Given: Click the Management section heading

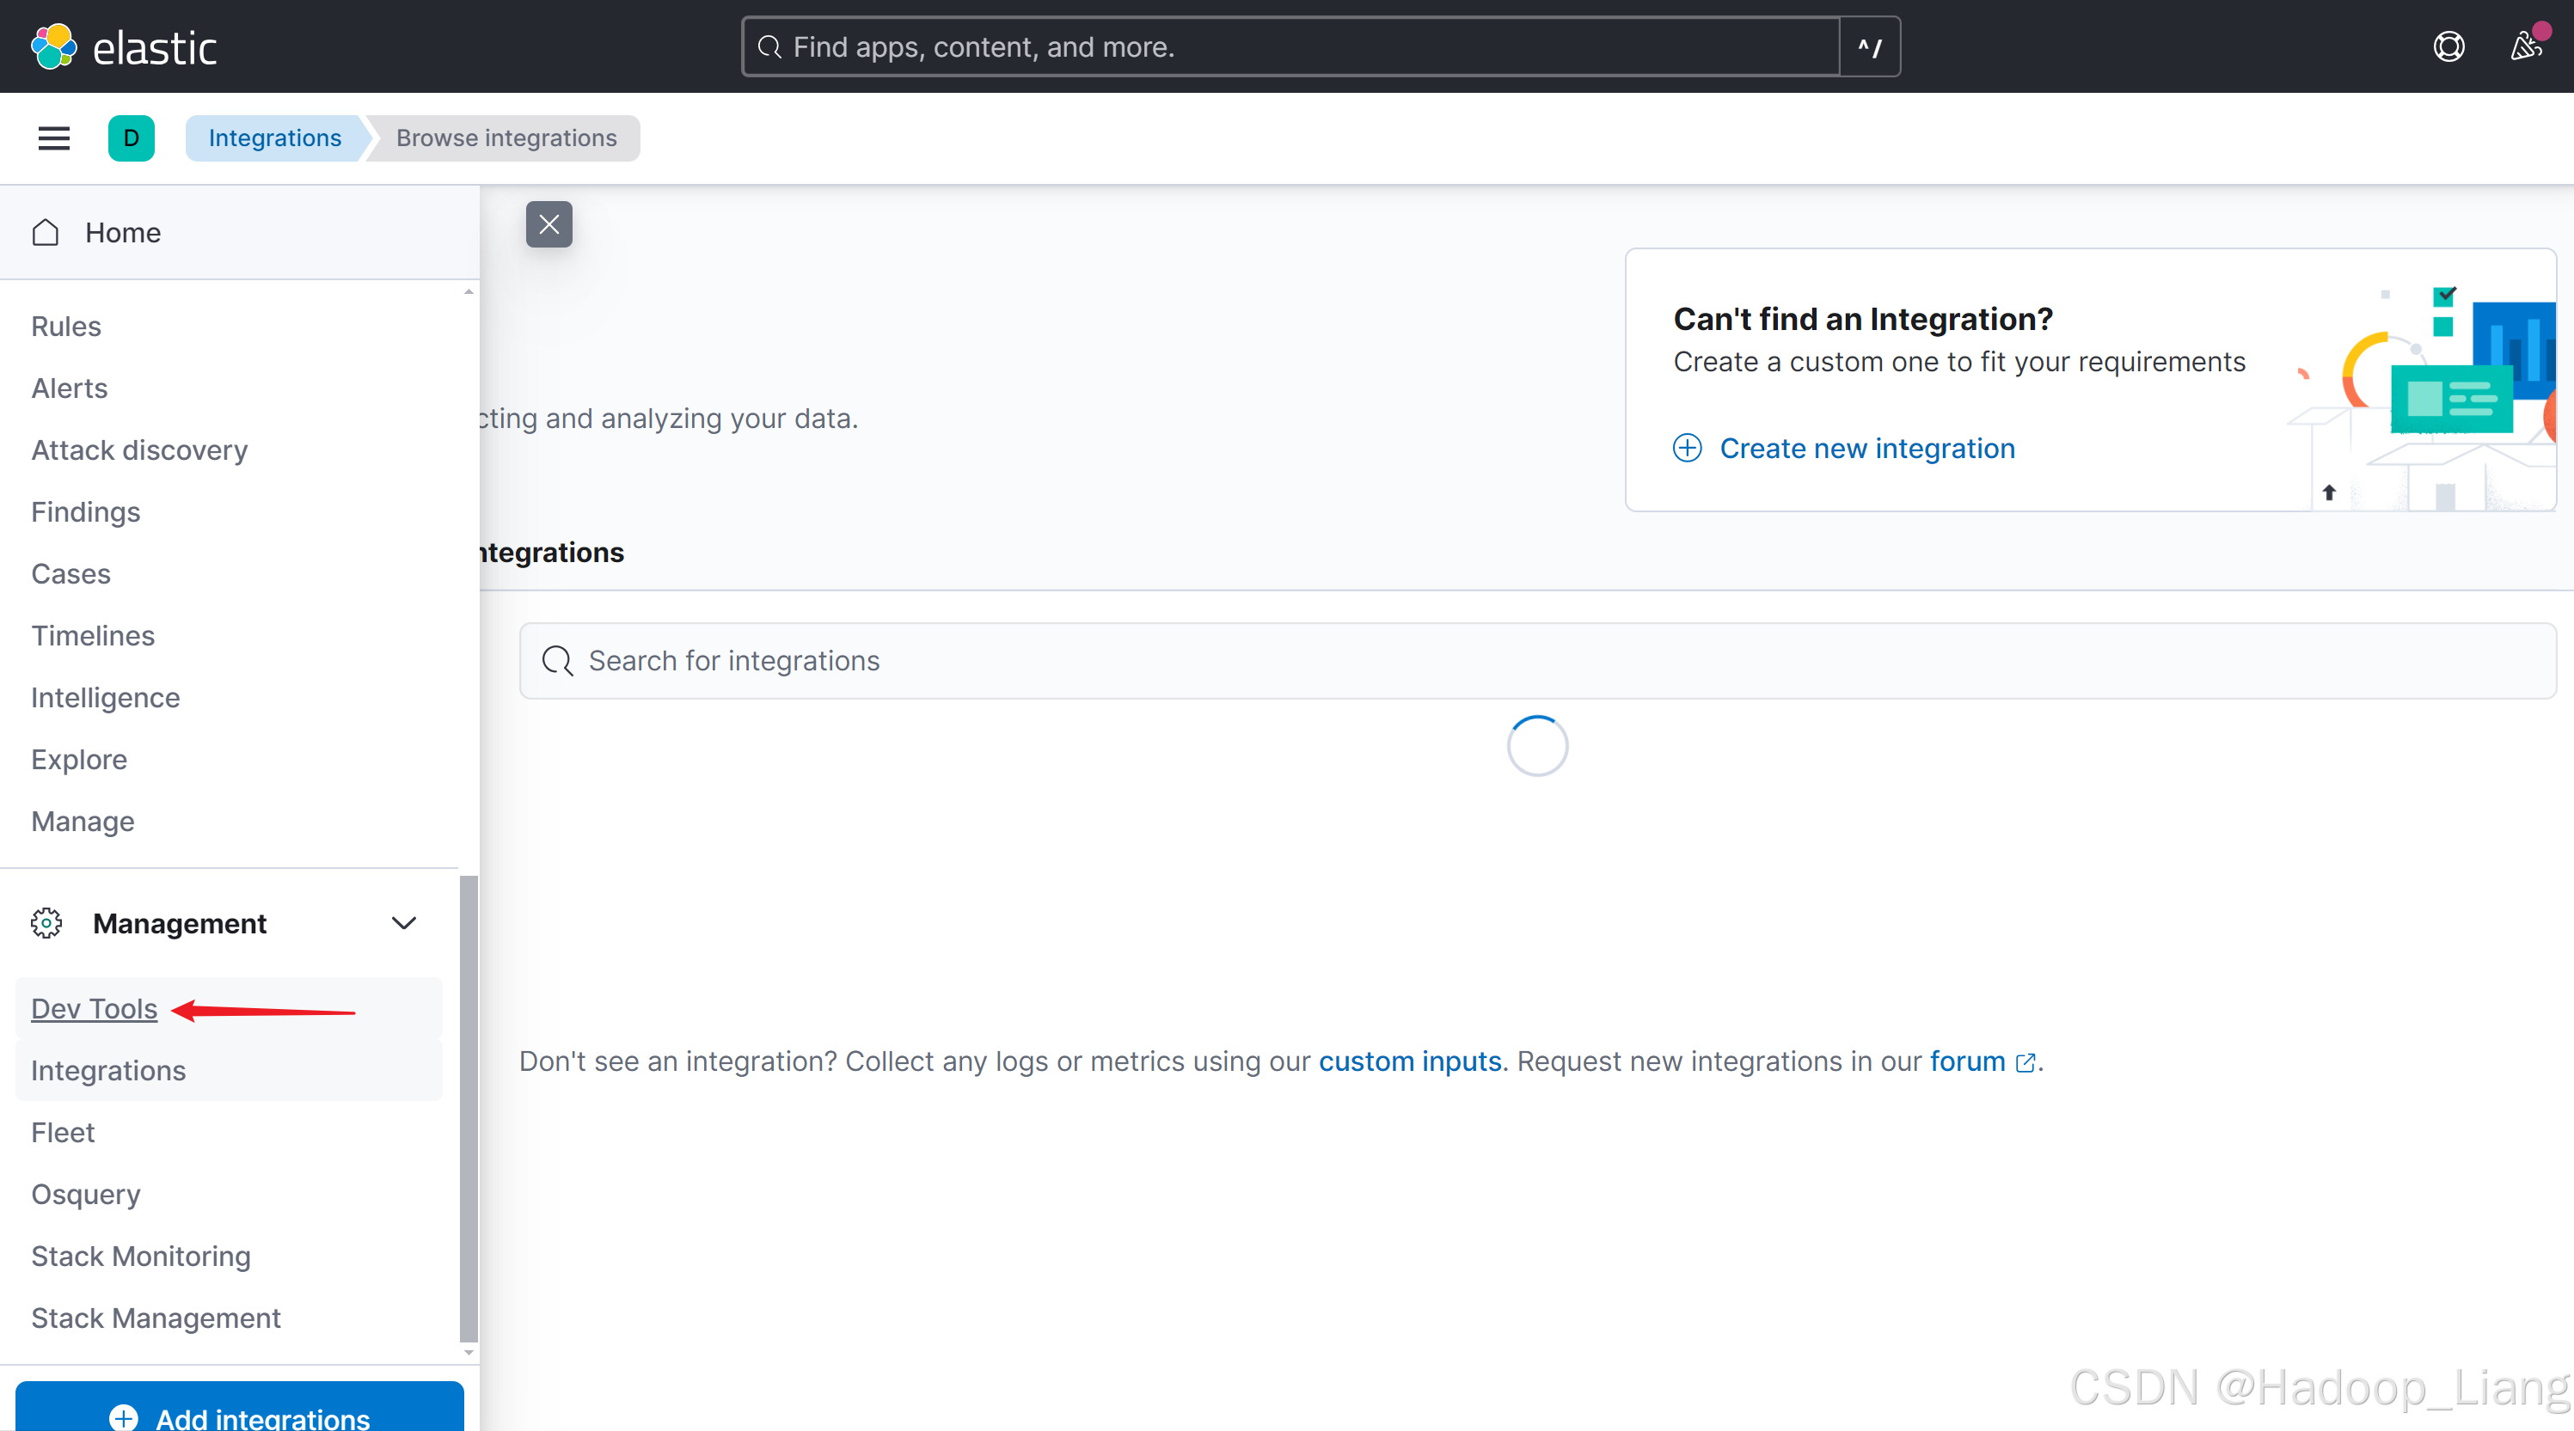Looking at the screenshot, I should coord(179,924).
